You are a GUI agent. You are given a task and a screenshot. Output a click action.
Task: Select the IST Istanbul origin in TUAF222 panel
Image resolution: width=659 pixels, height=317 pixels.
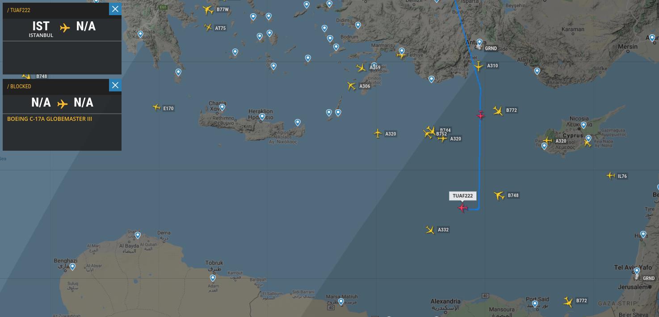pos(41,29)
